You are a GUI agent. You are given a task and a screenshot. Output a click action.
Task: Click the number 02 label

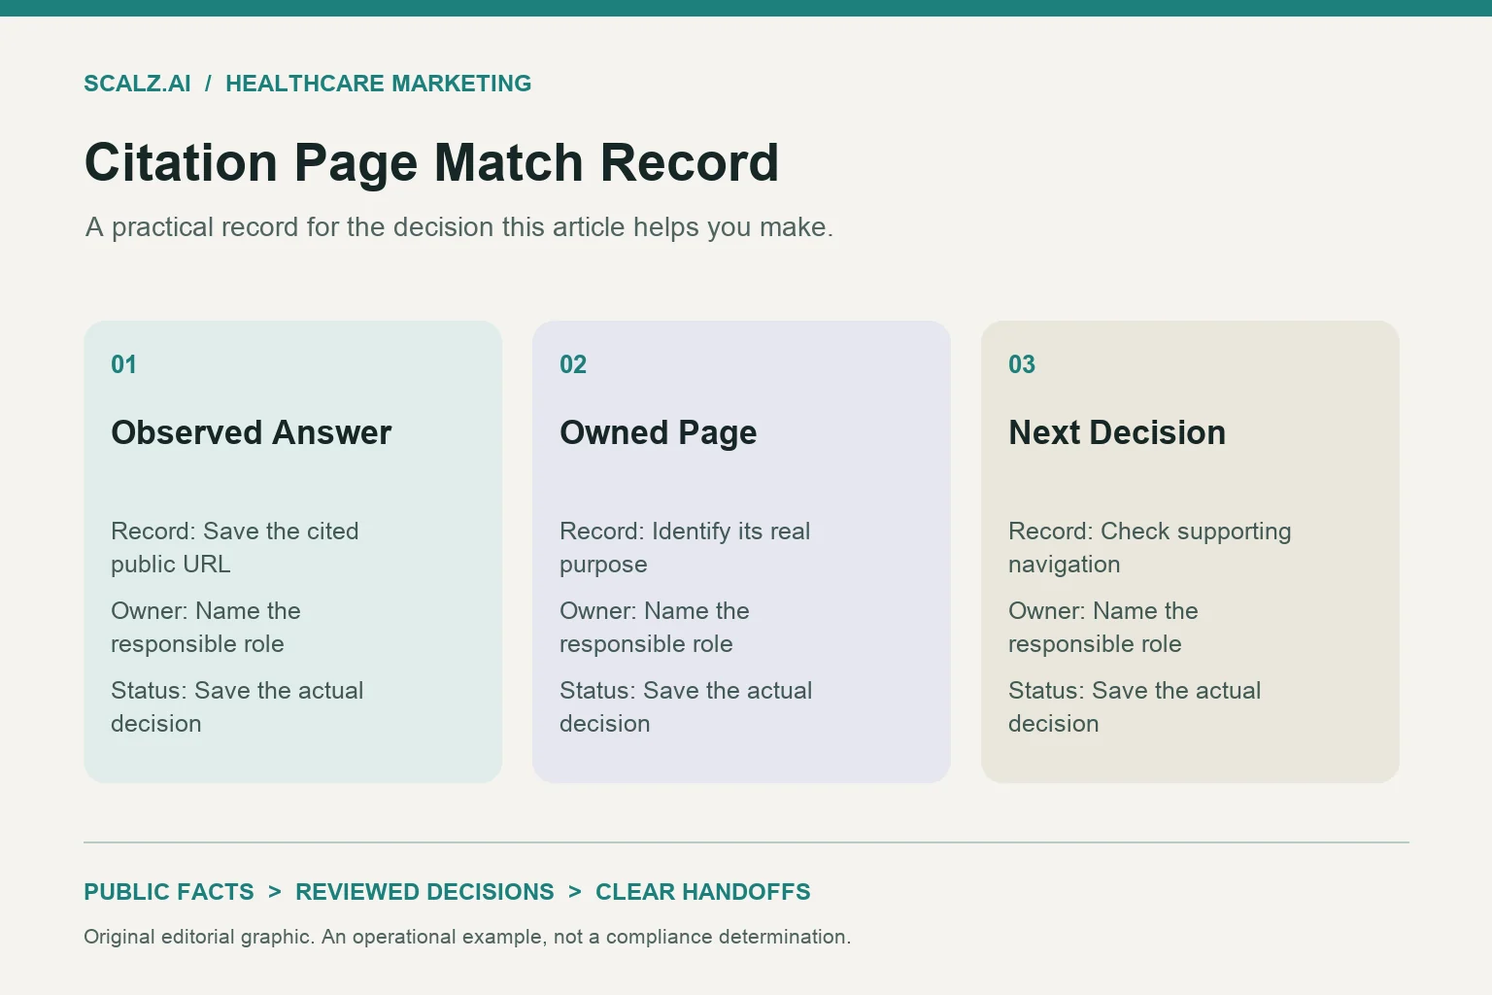[573, 364]
